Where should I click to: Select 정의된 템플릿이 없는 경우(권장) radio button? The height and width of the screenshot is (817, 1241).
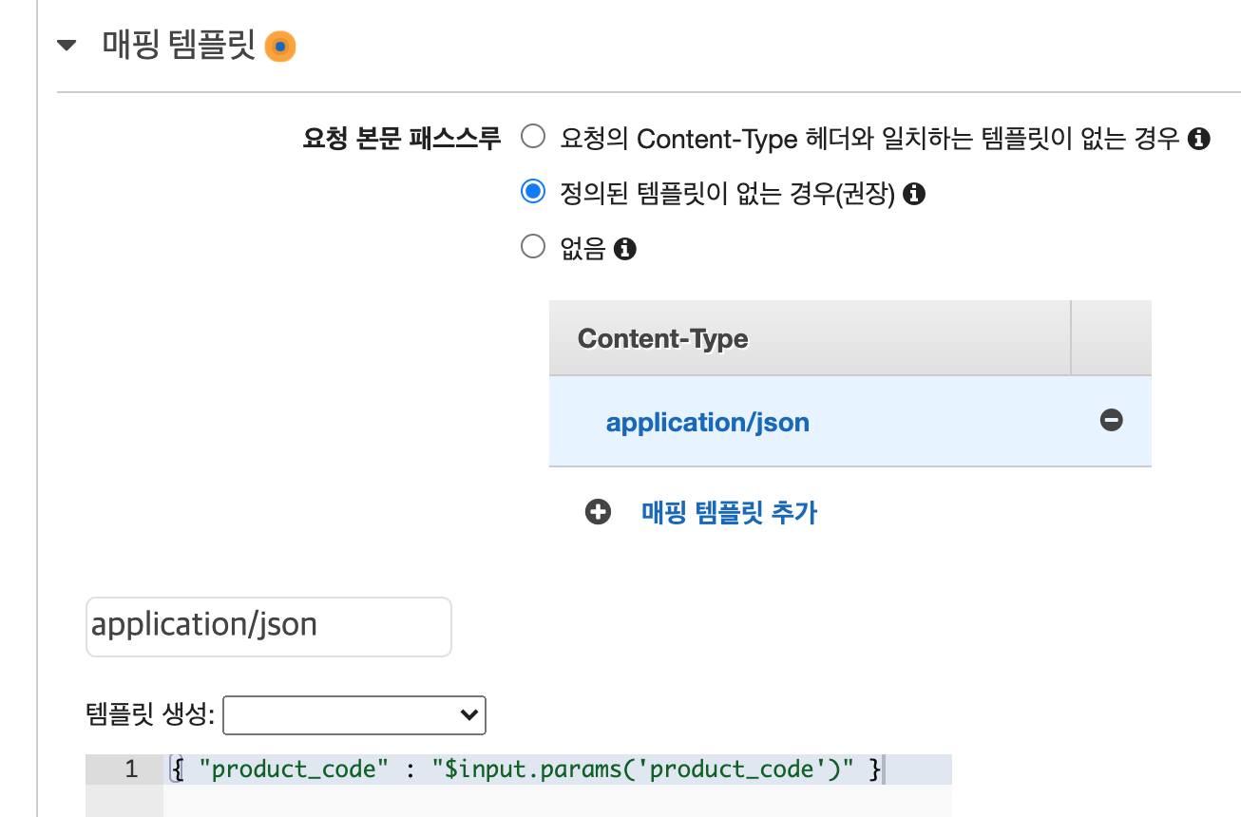533,193
